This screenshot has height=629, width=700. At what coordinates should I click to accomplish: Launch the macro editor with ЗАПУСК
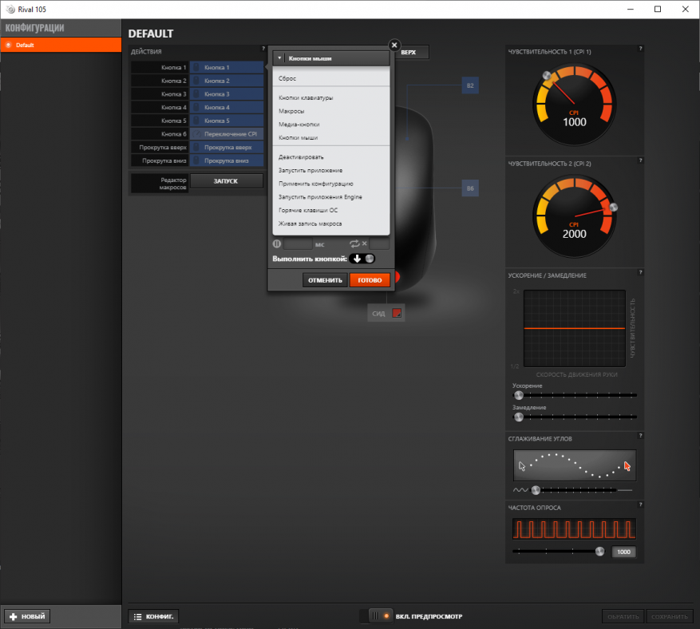point(227,181)
